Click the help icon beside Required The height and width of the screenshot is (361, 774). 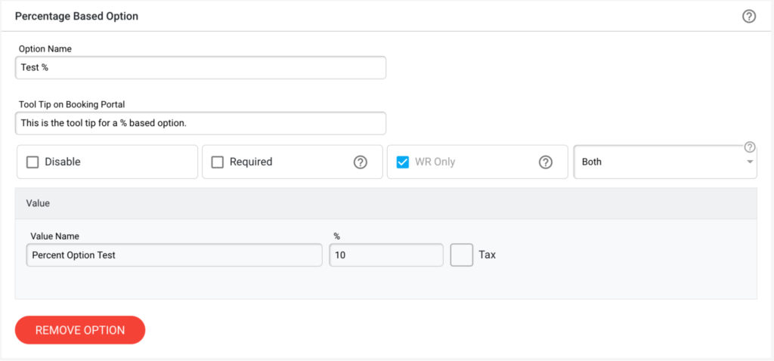coord(361,162)
